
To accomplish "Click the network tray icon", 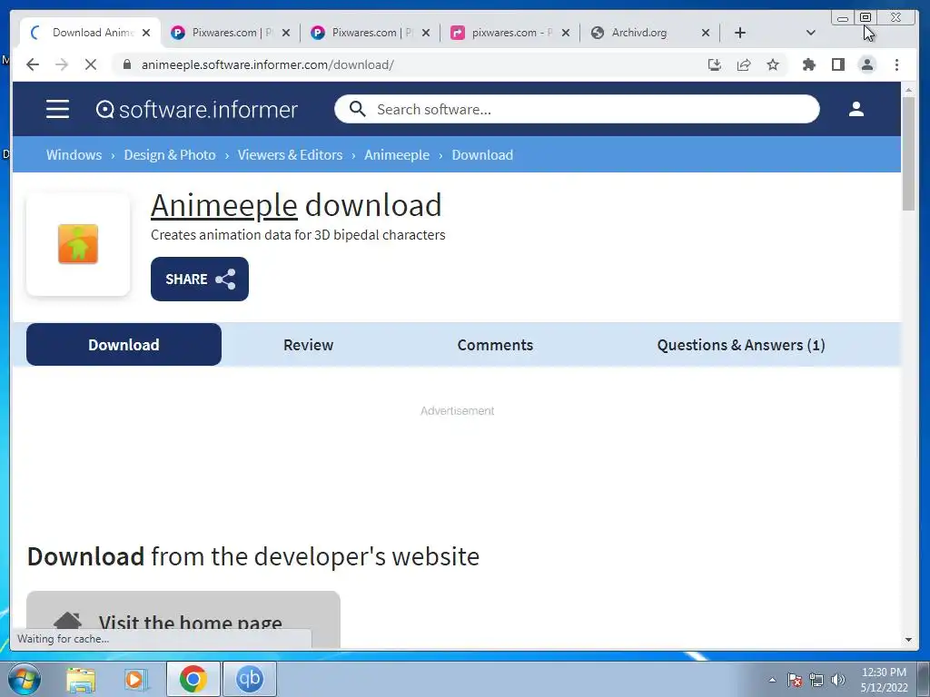I will pyautogui.click(x=816, y=680).
